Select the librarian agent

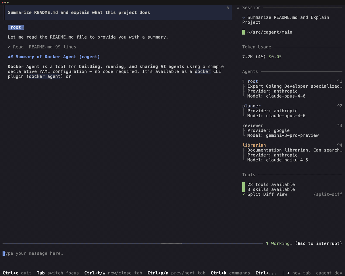click(254, 145)
